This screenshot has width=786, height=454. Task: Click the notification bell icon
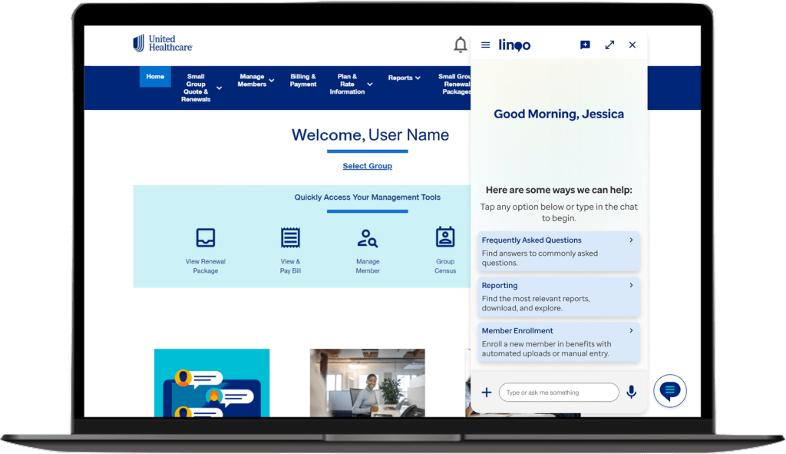(460, 45)
